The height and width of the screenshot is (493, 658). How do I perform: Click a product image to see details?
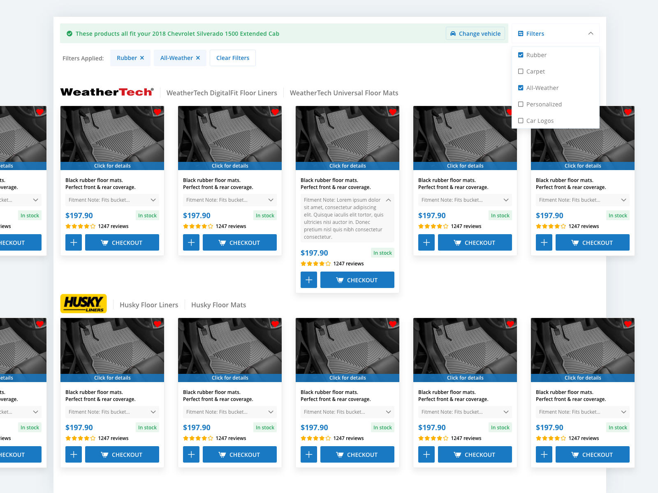(x=112, y=136)
